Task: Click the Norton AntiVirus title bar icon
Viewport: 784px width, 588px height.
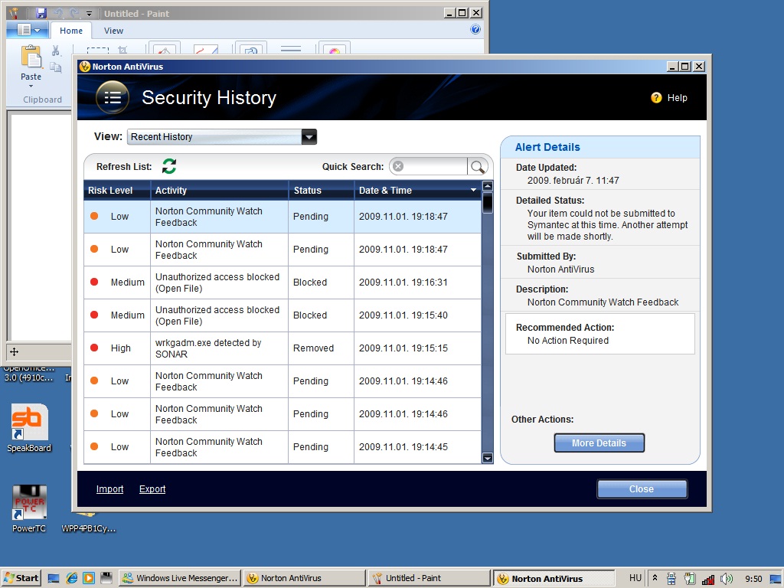Action: [x=85, y=67]
